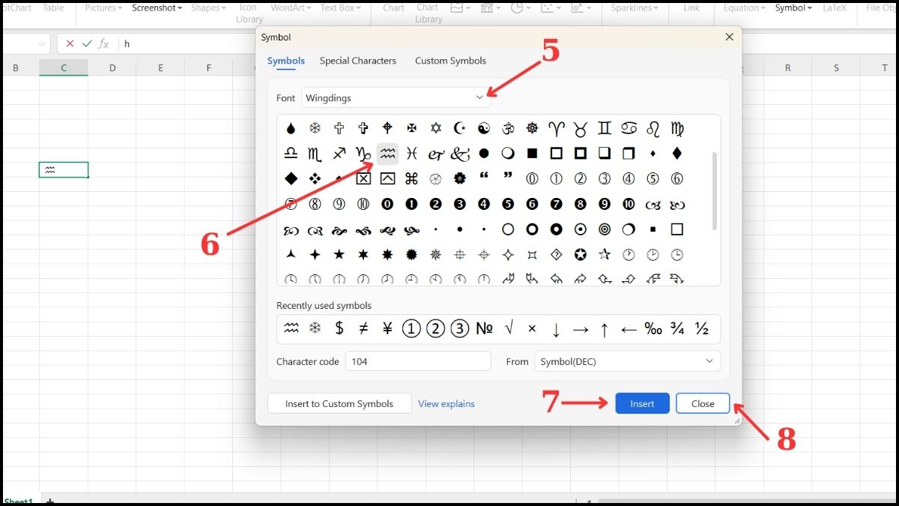Pick the yin yang symbol
The image size is (899, 506).
(x=484, y=129)
